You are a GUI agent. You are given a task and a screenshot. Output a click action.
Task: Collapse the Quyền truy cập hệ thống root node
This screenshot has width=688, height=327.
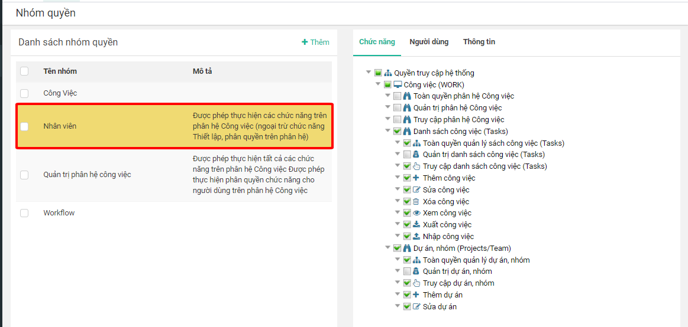(x=369, y=73)
